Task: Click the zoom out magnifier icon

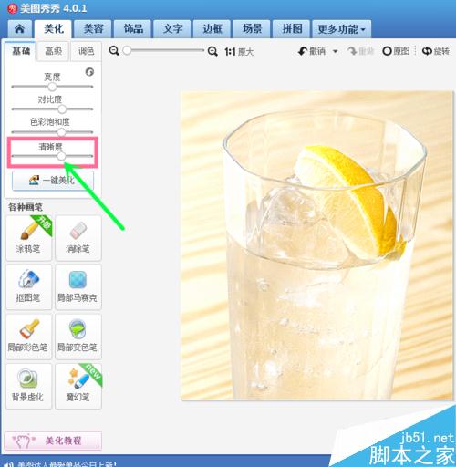Action: point(114,51)
